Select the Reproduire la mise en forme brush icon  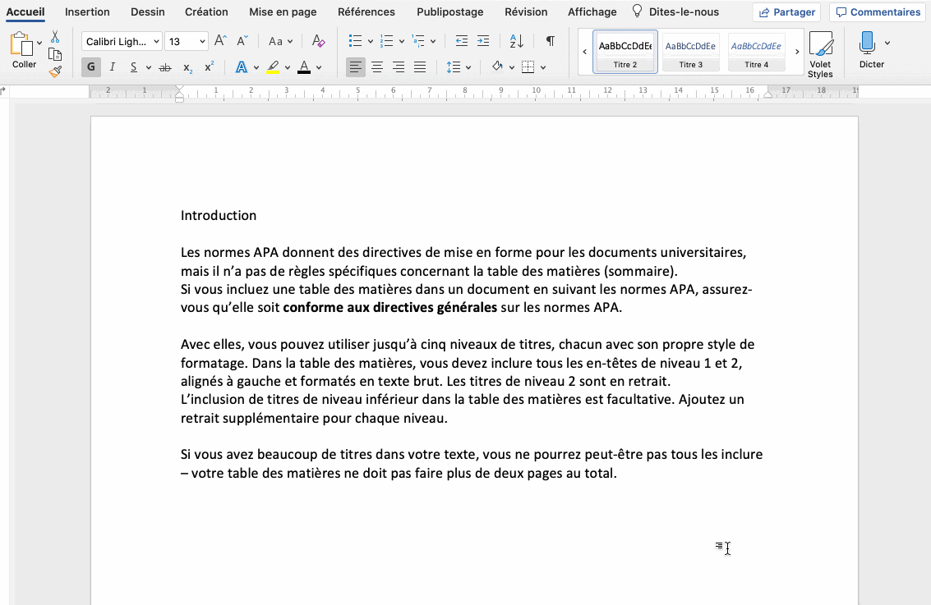(54, 71)
